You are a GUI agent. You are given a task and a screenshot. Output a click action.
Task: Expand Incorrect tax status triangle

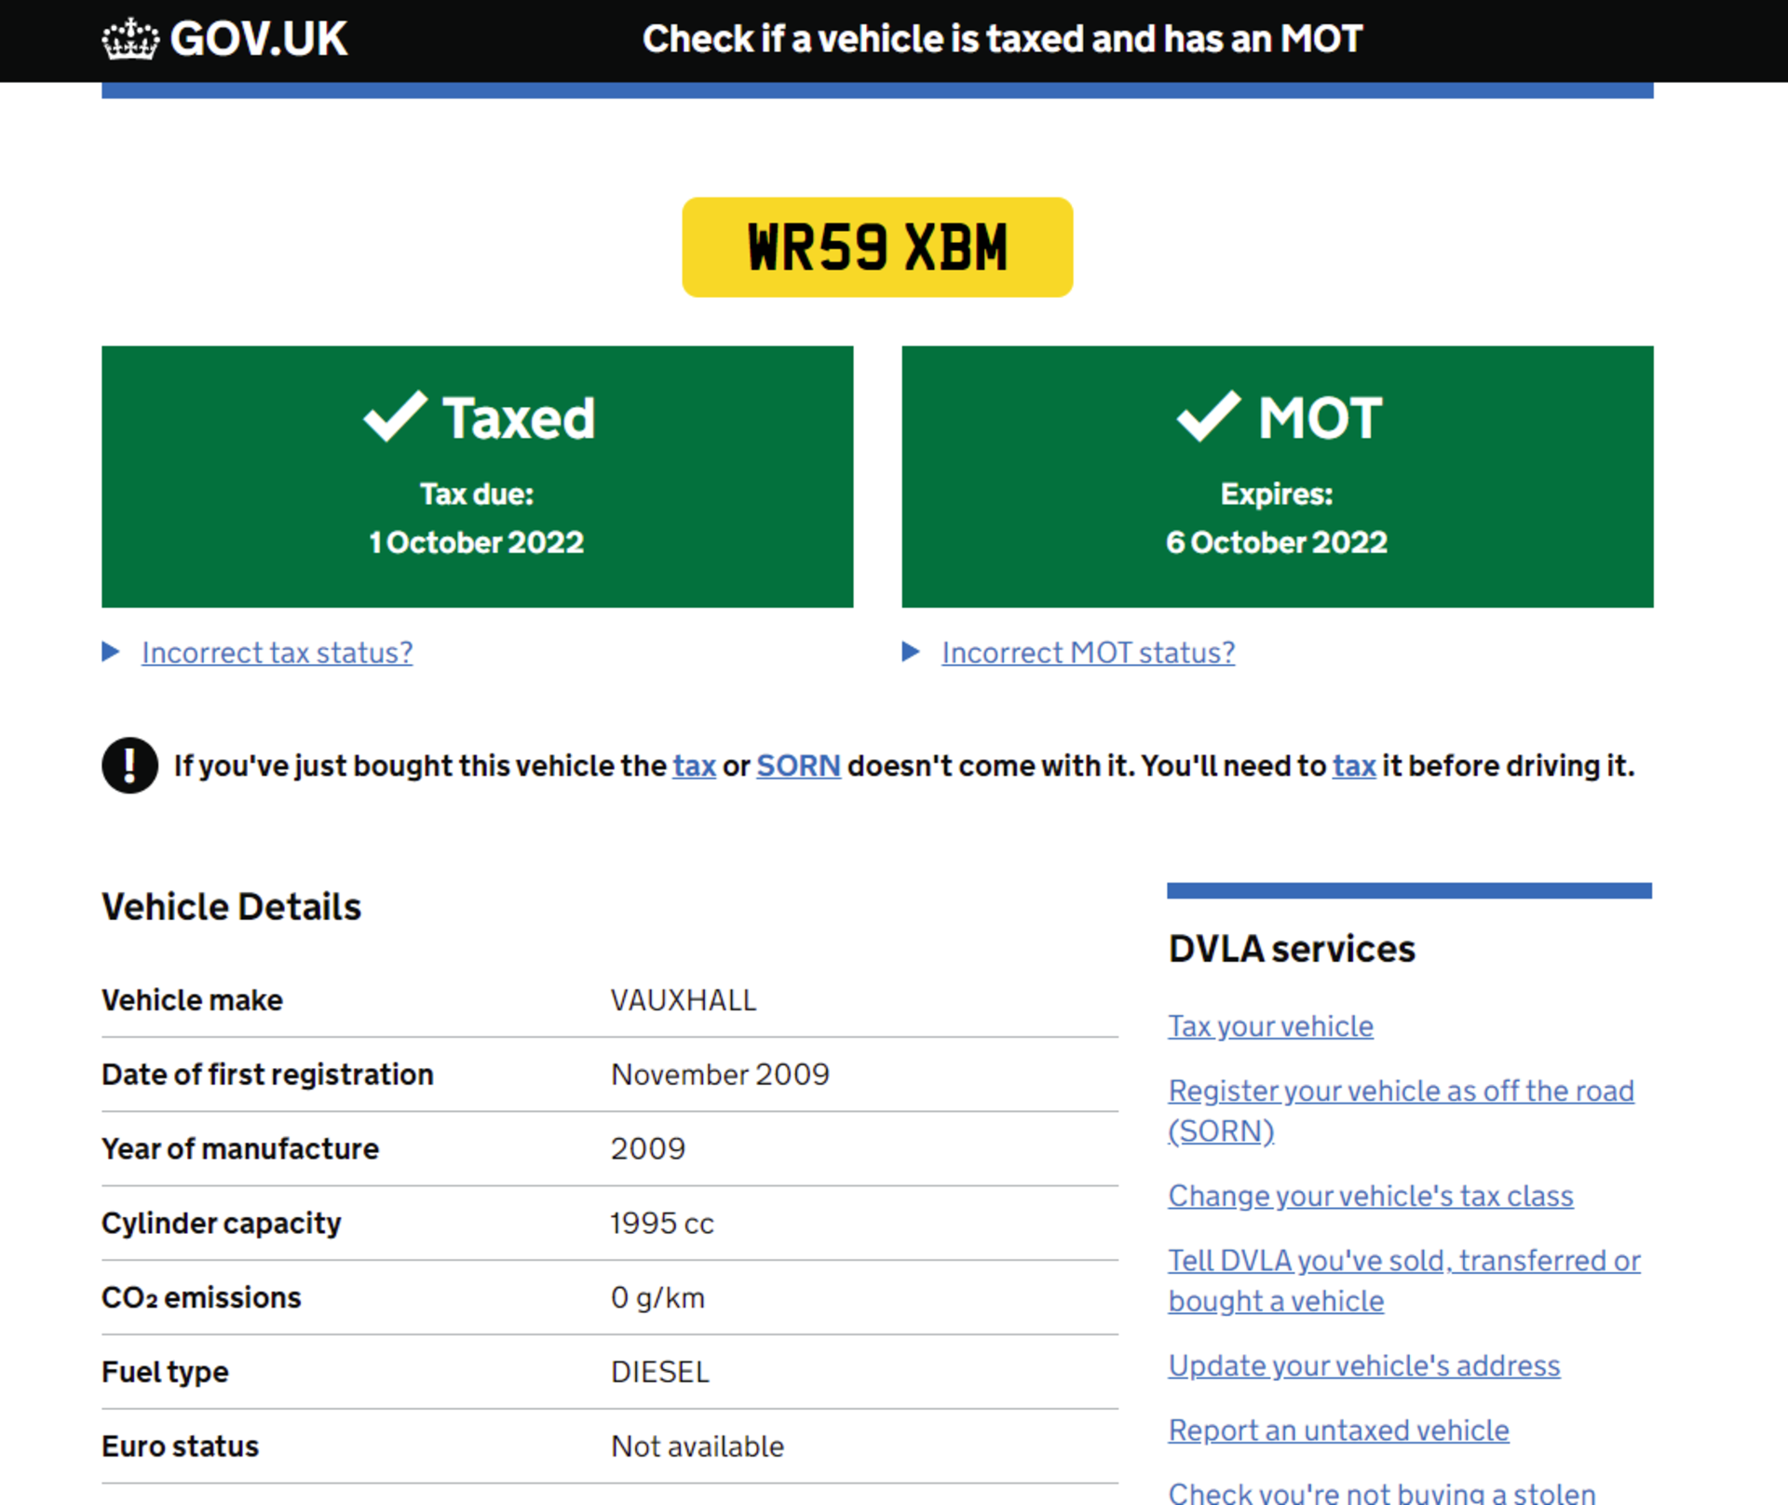(111, 652)
